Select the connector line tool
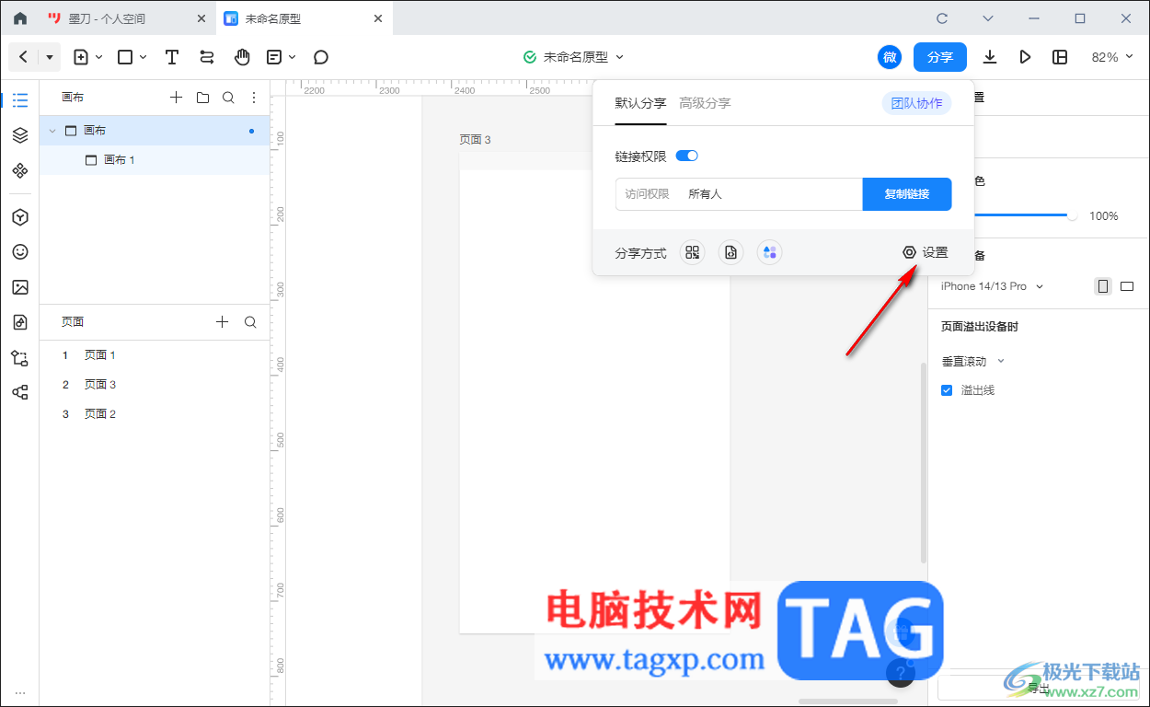 click(207, 57)
